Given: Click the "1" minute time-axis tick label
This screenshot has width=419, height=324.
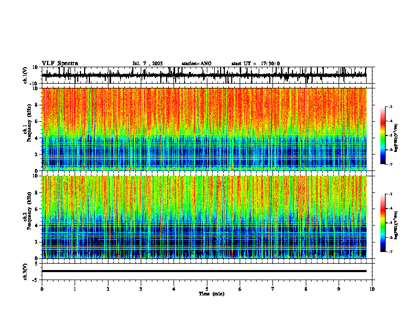Looking at the screenshot, I should pos(75,289).
